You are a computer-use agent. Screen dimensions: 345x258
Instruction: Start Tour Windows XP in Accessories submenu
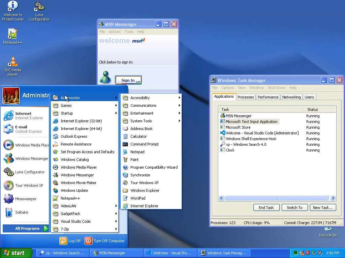(150, 183)
